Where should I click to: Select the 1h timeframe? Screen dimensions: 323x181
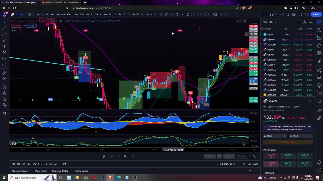(87, 14)
